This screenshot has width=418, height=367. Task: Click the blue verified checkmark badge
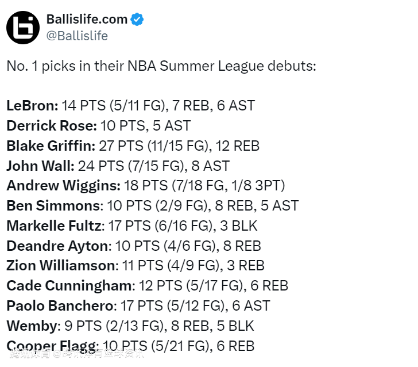[x=137, y=20]
